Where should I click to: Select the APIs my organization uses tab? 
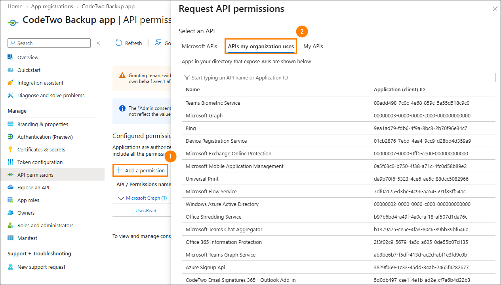coord(261,46)
